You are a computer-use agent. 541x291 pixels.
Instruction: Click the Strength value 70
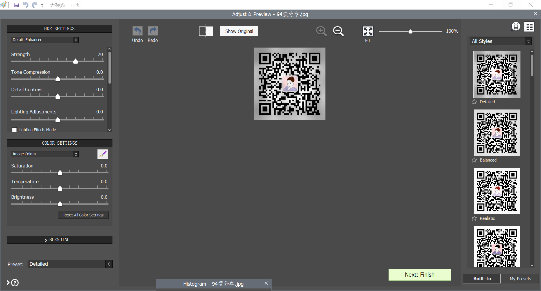(100, 54)
